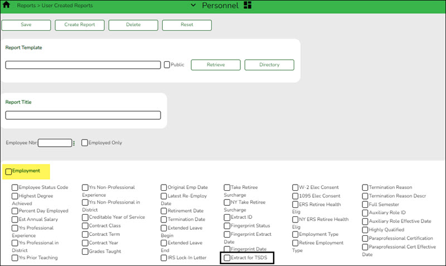Expand the Personnel dropdown chevron
This screenshot has height=266, width=446.
pos(193,5)
